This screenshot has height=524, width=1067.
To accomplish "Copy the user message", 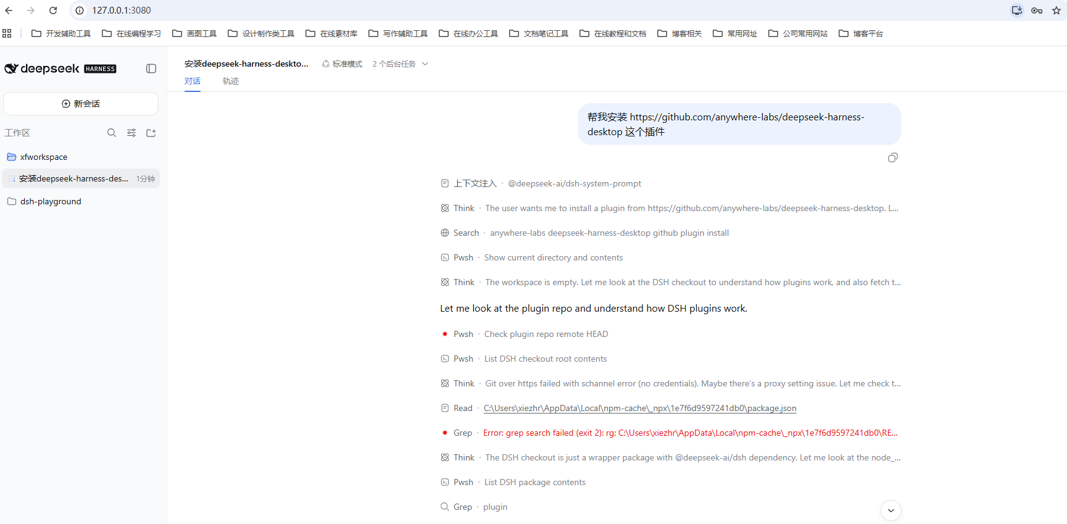I will click(892, 158).
